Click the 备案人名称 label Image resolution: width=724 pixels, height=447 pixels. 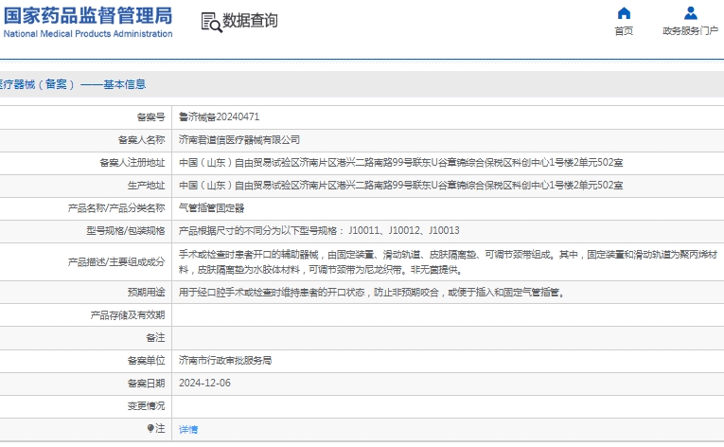click(141, 139)
